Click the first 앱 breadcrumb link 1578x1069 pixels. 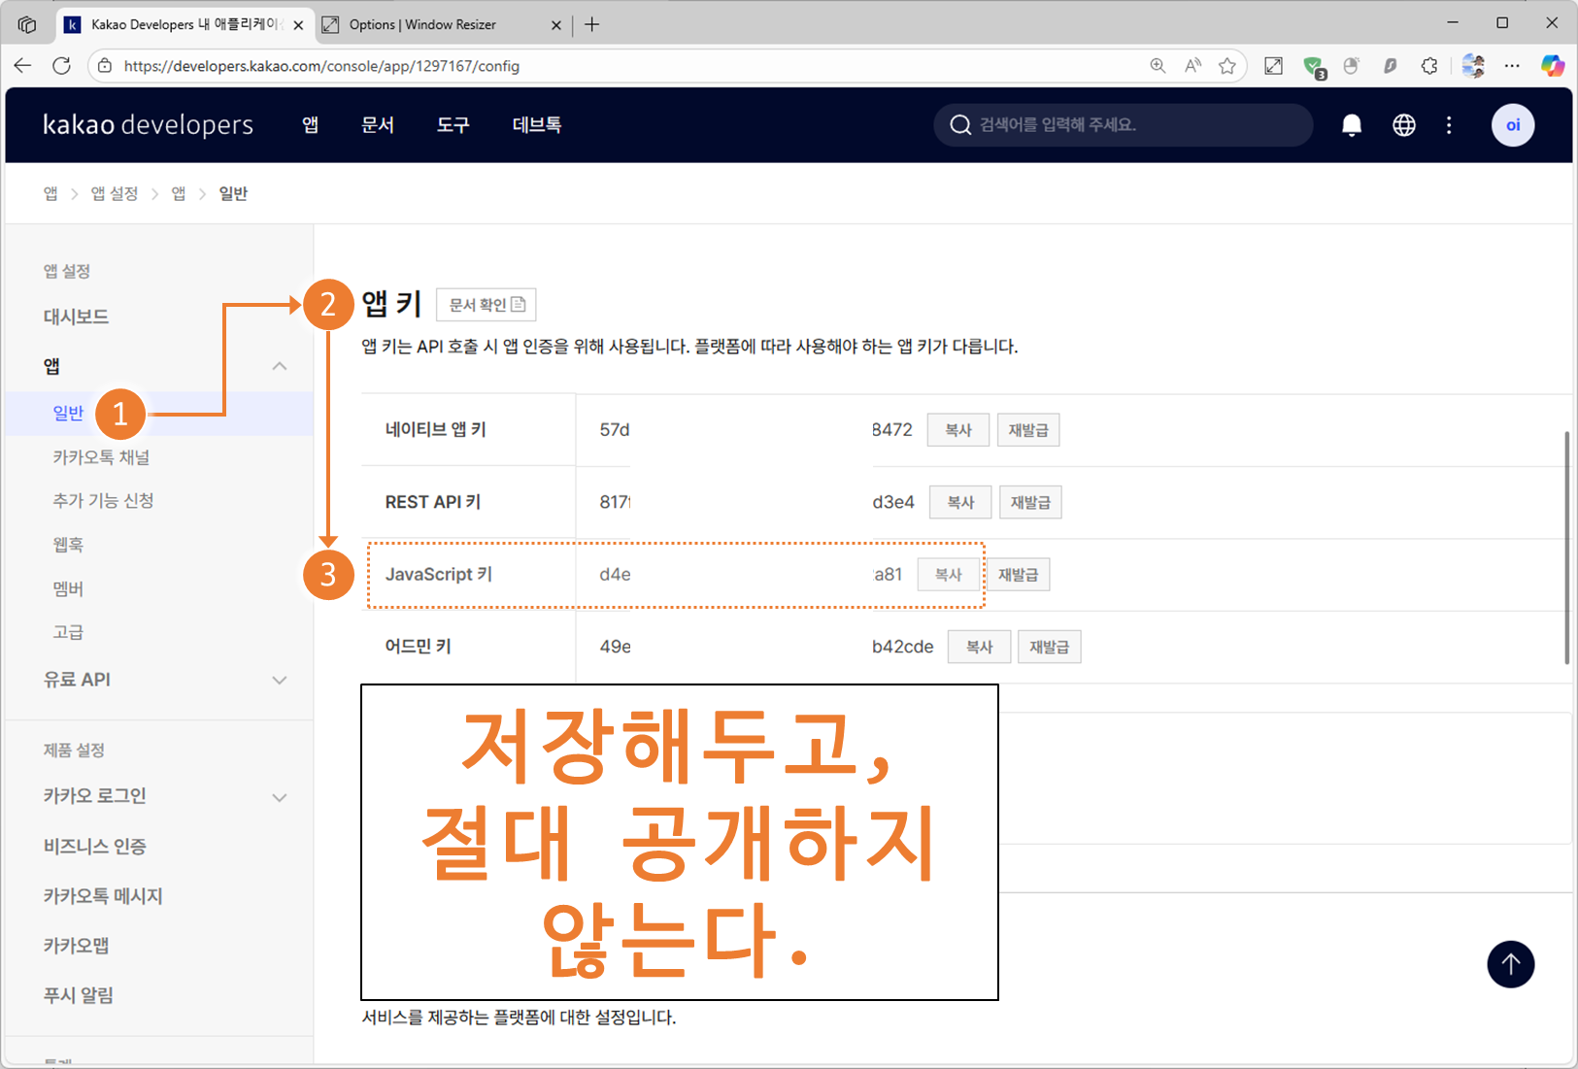click(50, 194)
